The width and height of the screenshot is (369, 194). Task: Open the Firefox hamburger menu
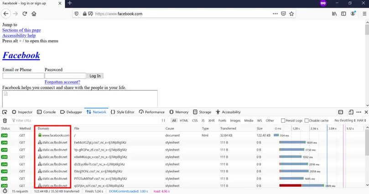tap(364, 14)
